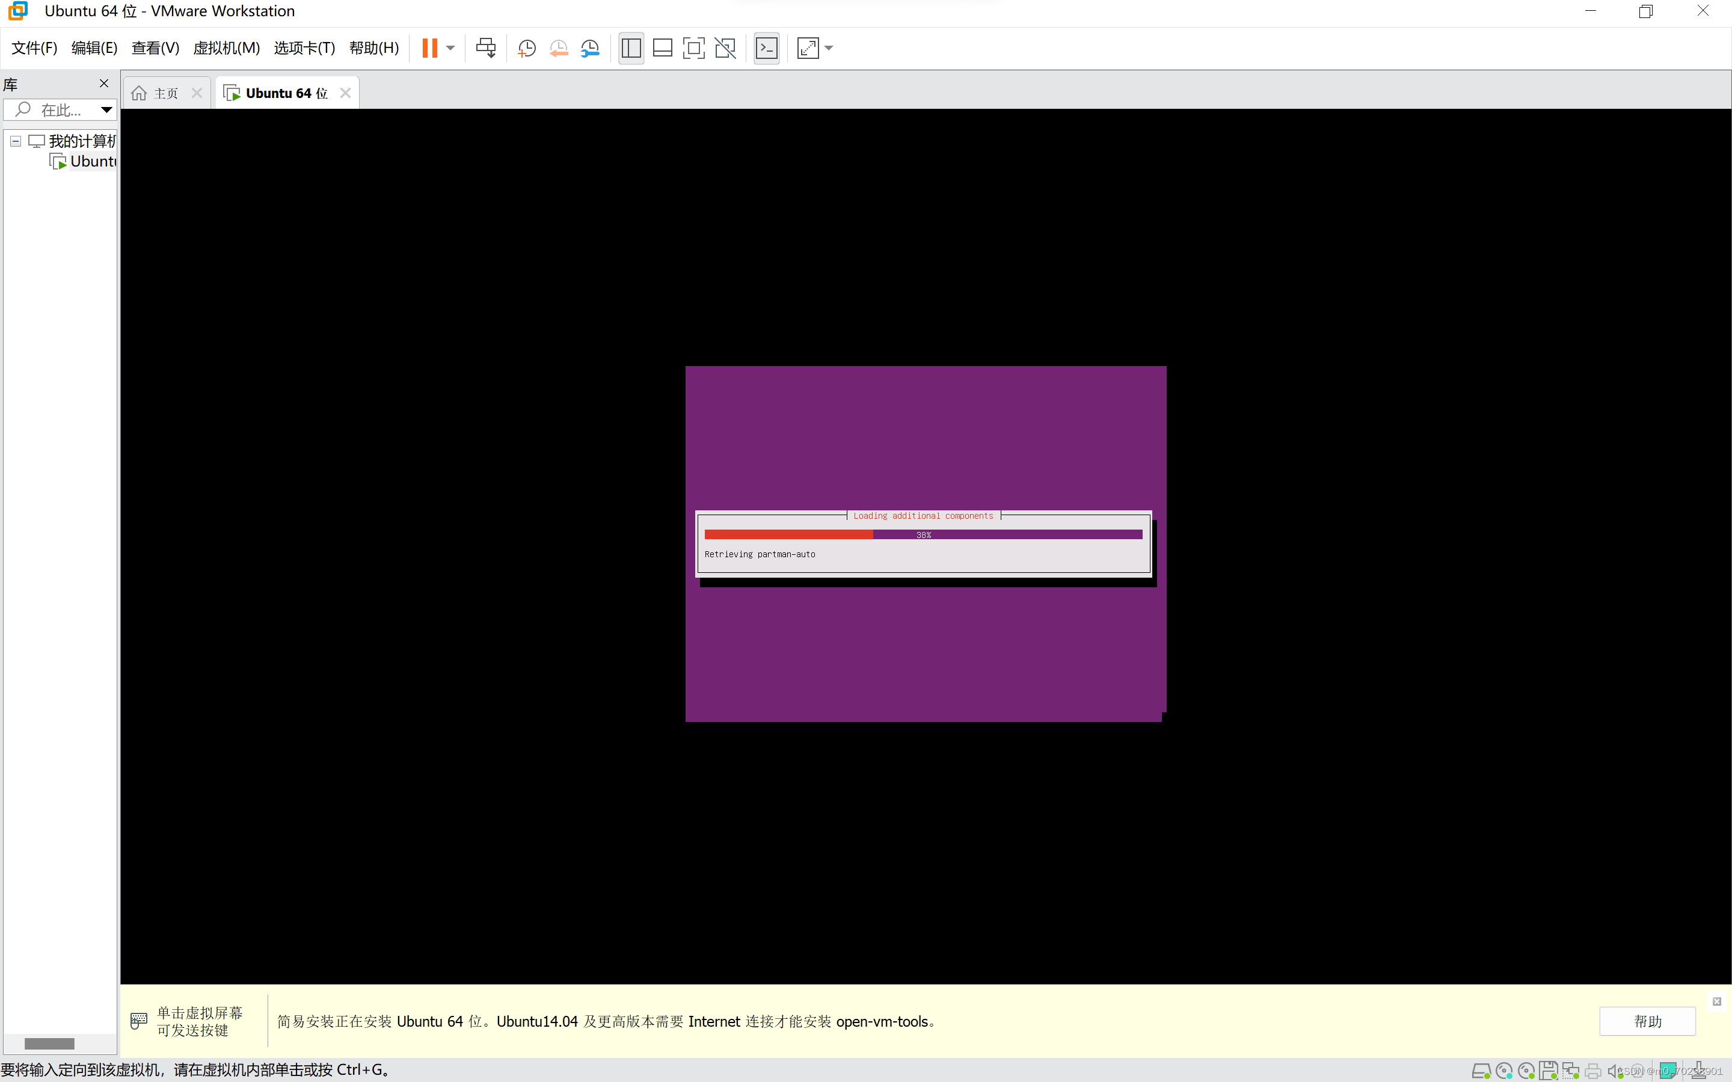Take a snapshot of the virtual machine
Viewport: 1732px width, 1082px height.
click(527, 48)
